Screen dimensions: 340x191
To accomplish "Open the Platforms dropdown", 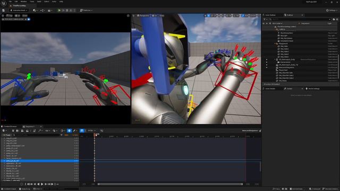I will click(86, 11).
